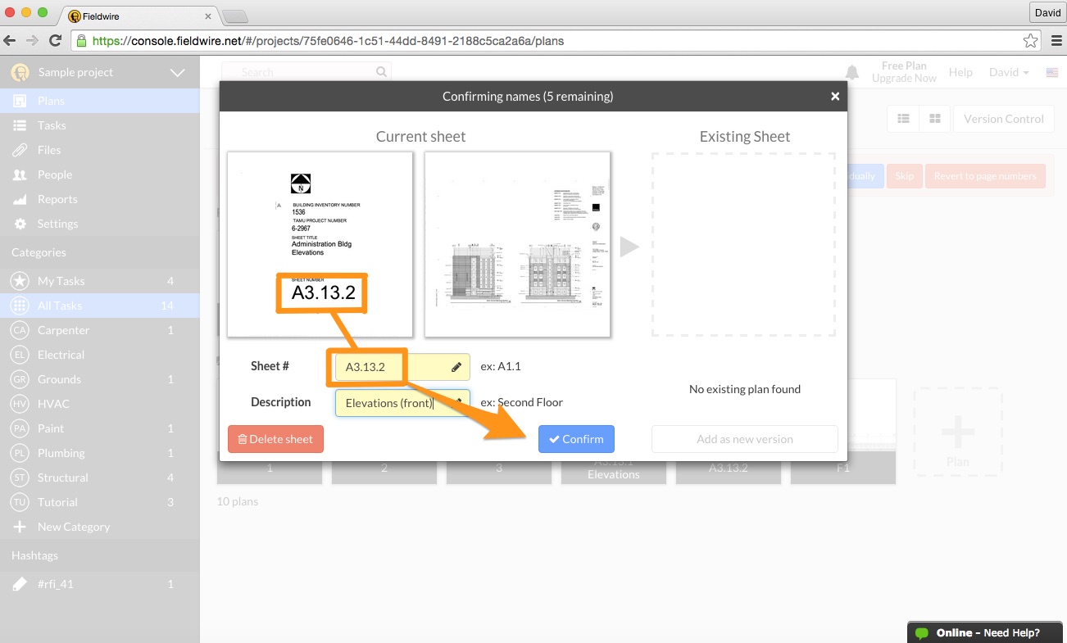Edit the Sheet # input field
Viewport: 1067px width, 643px height.
402,367
